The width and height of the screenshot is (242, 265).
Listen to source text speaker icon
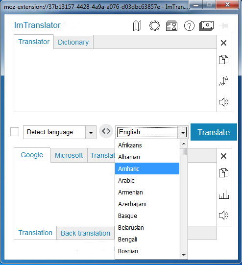[223, 102]
